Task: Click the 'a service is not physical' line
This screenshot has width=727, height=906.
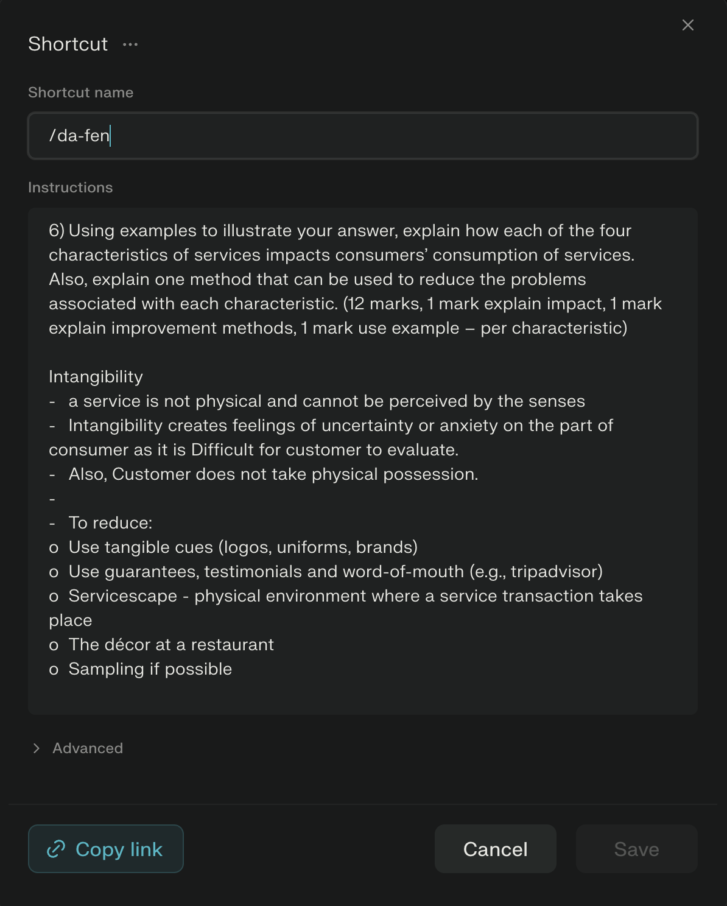Action: (x=326, y=401)
